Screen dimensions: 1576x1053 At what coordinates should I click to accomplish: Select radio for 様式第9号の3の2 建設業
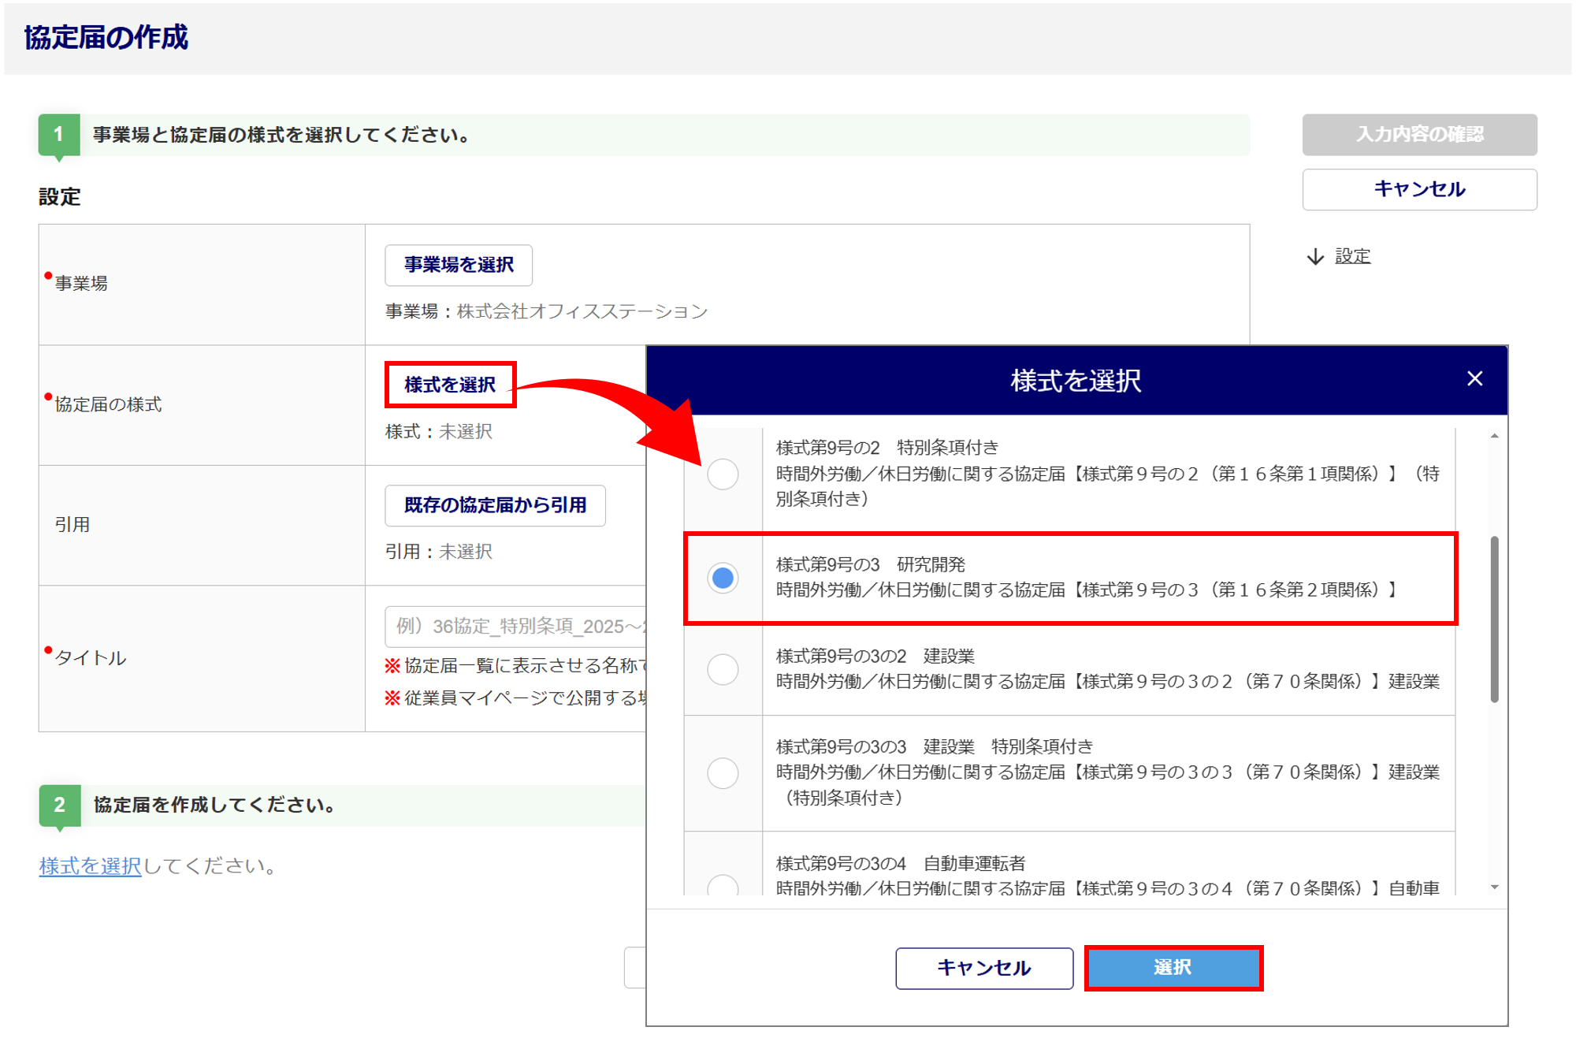click(722, 669)
